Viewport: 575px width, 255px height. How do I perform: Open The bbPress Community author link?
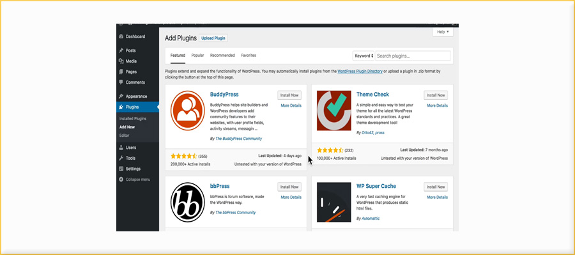[235, 212]
